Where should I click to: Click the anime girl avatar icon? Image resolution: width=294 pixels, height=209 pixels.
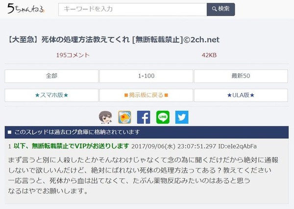pyautogui.click(x=105, y=117)
